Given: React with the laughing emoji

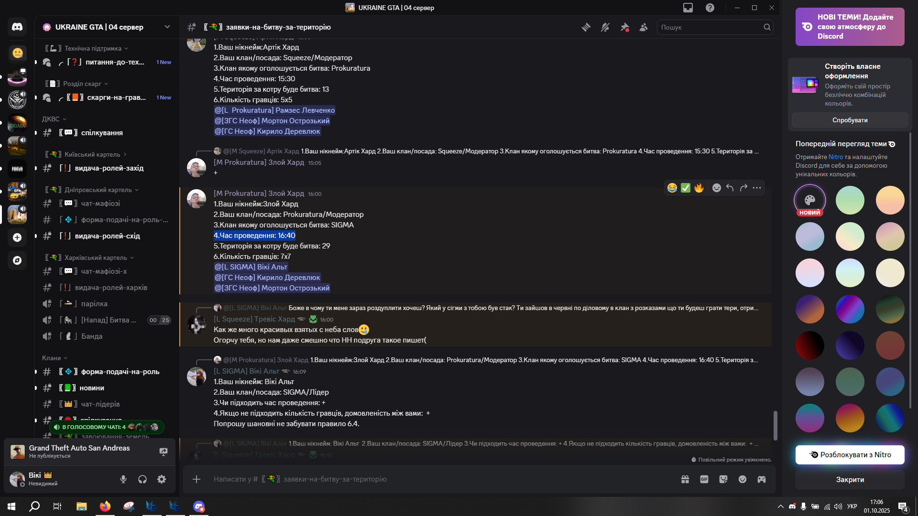Looking at the screenshot, I should (672, 188).
